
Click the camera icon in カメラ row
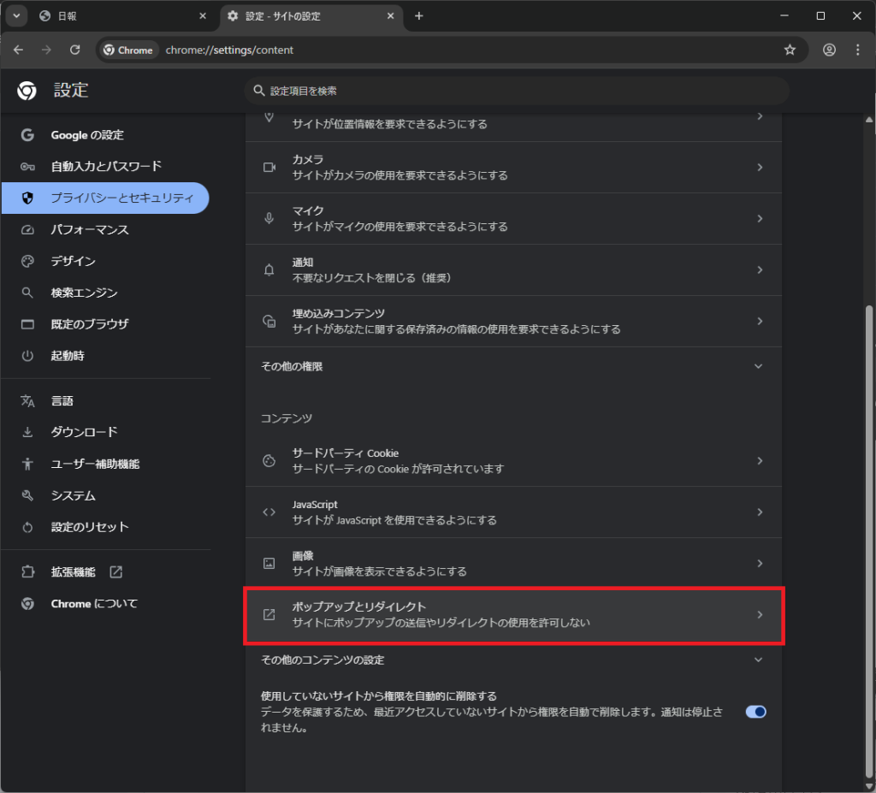(x=269, y=168)
